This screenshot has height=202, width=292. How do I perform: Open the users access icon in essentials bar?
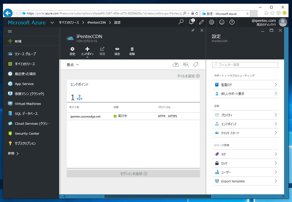coord(186,65)
